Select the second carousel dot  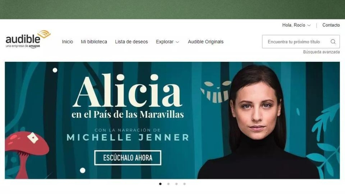tap(168, 184)
